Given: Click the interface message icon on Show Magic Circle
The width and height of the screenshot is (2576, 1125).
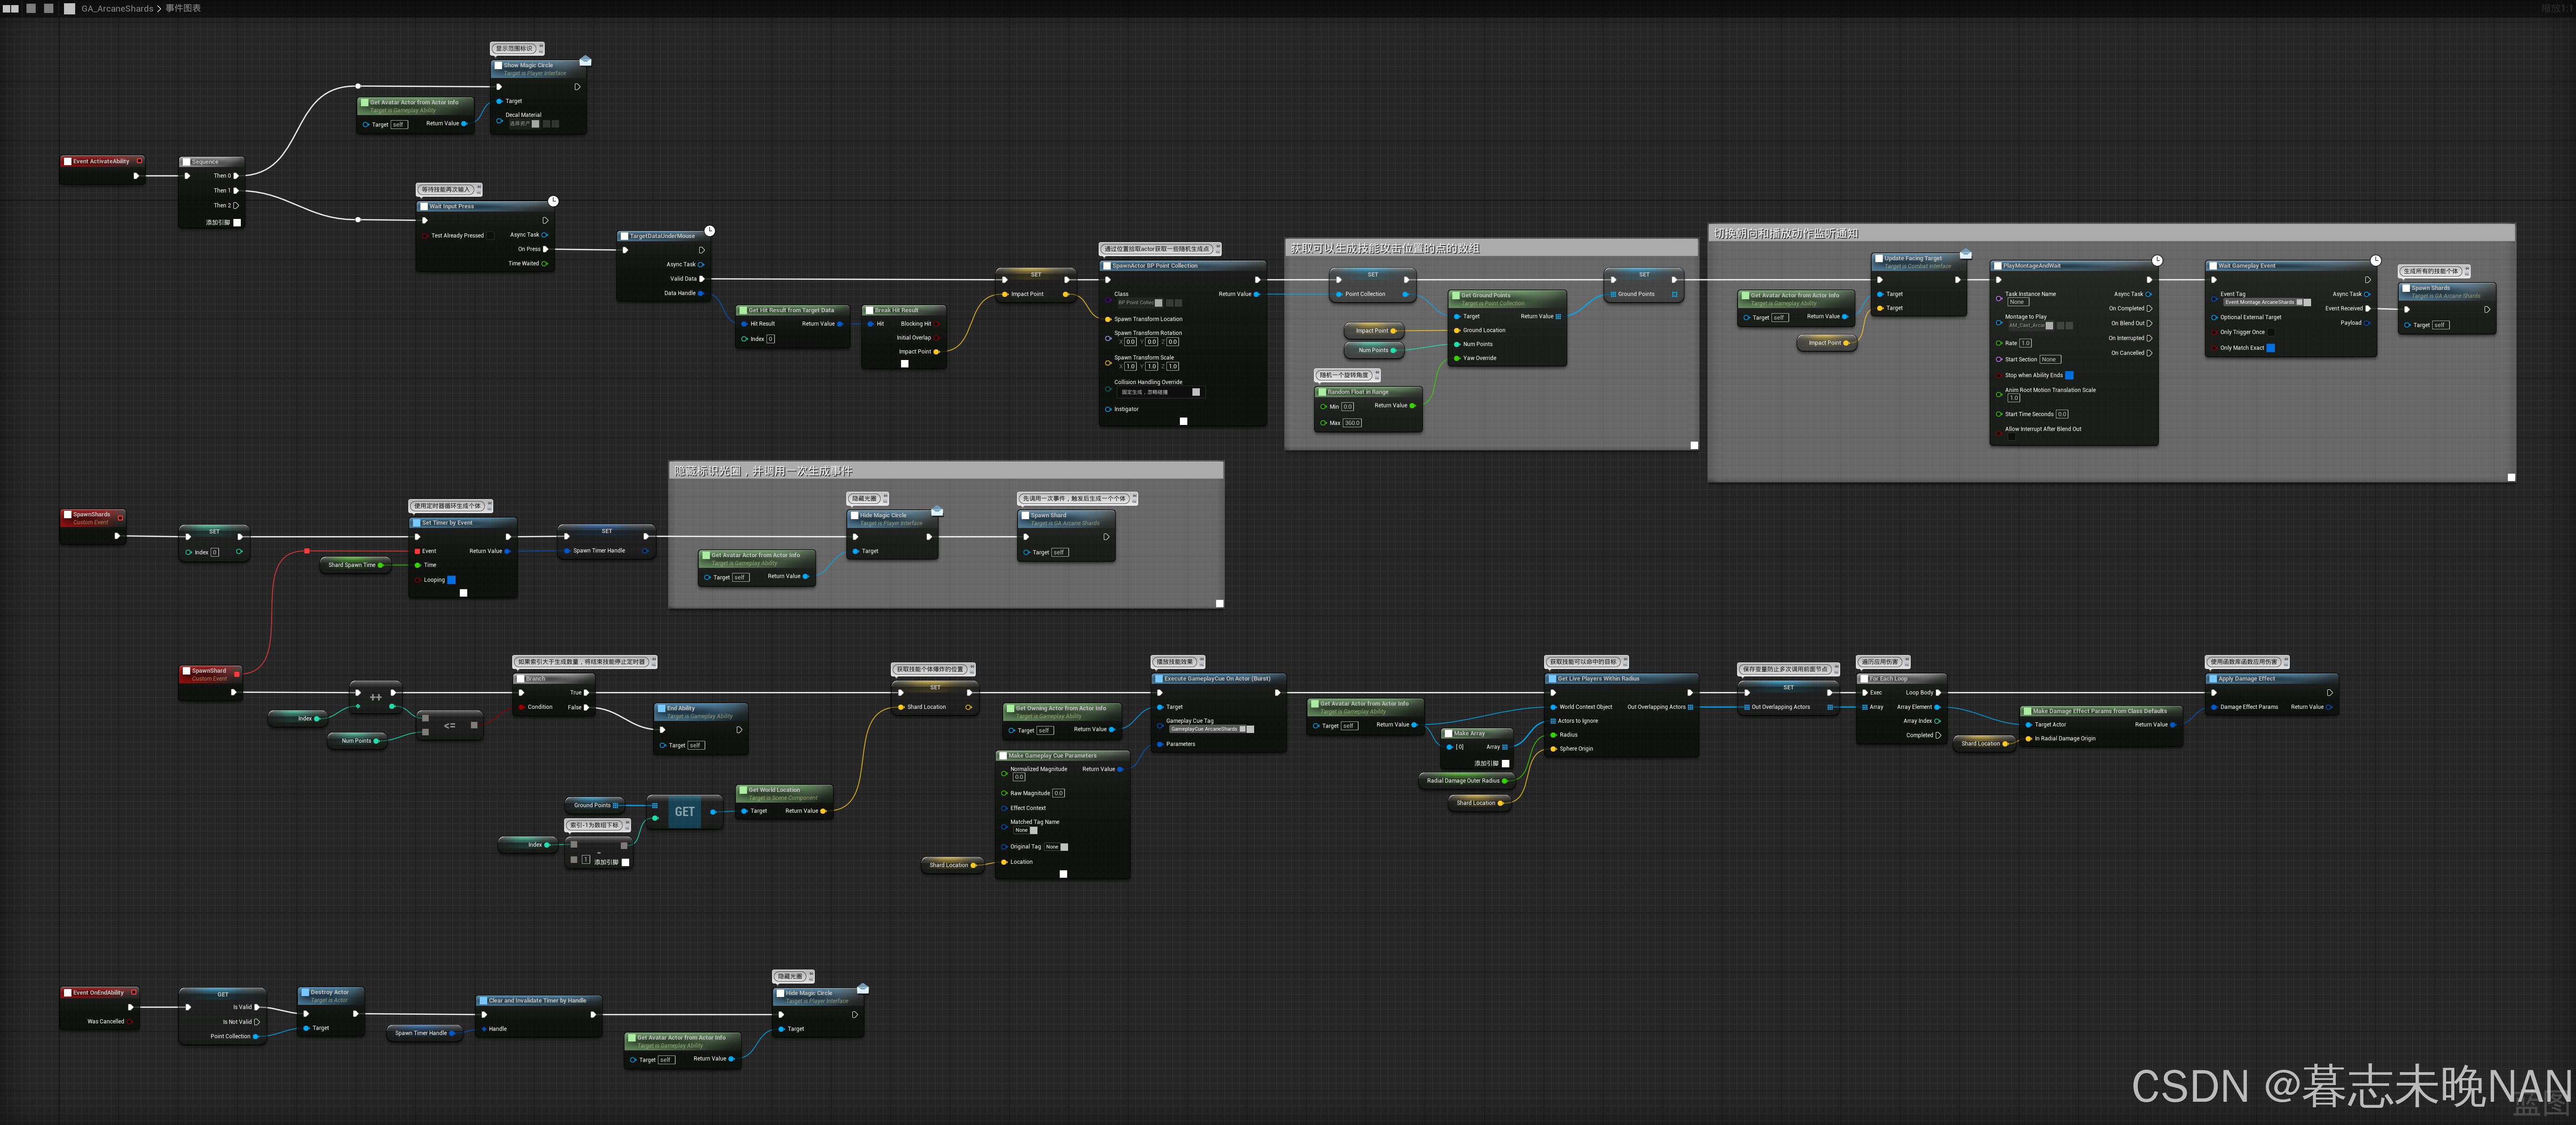Looking at the screenshot, I should (x=585, y=61).
